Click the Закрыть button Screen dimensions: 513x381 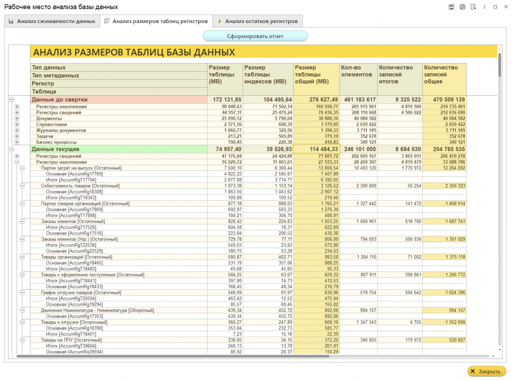pos(486,371)
